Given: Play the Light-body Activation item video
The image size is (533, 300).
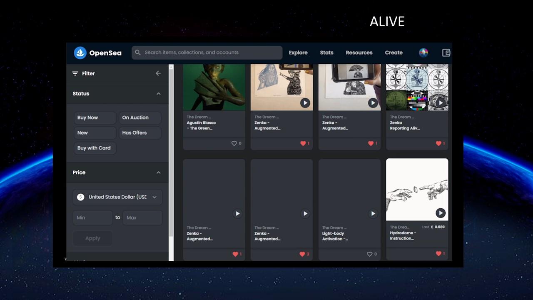Looking at the screenshot, I should [373, 213].
